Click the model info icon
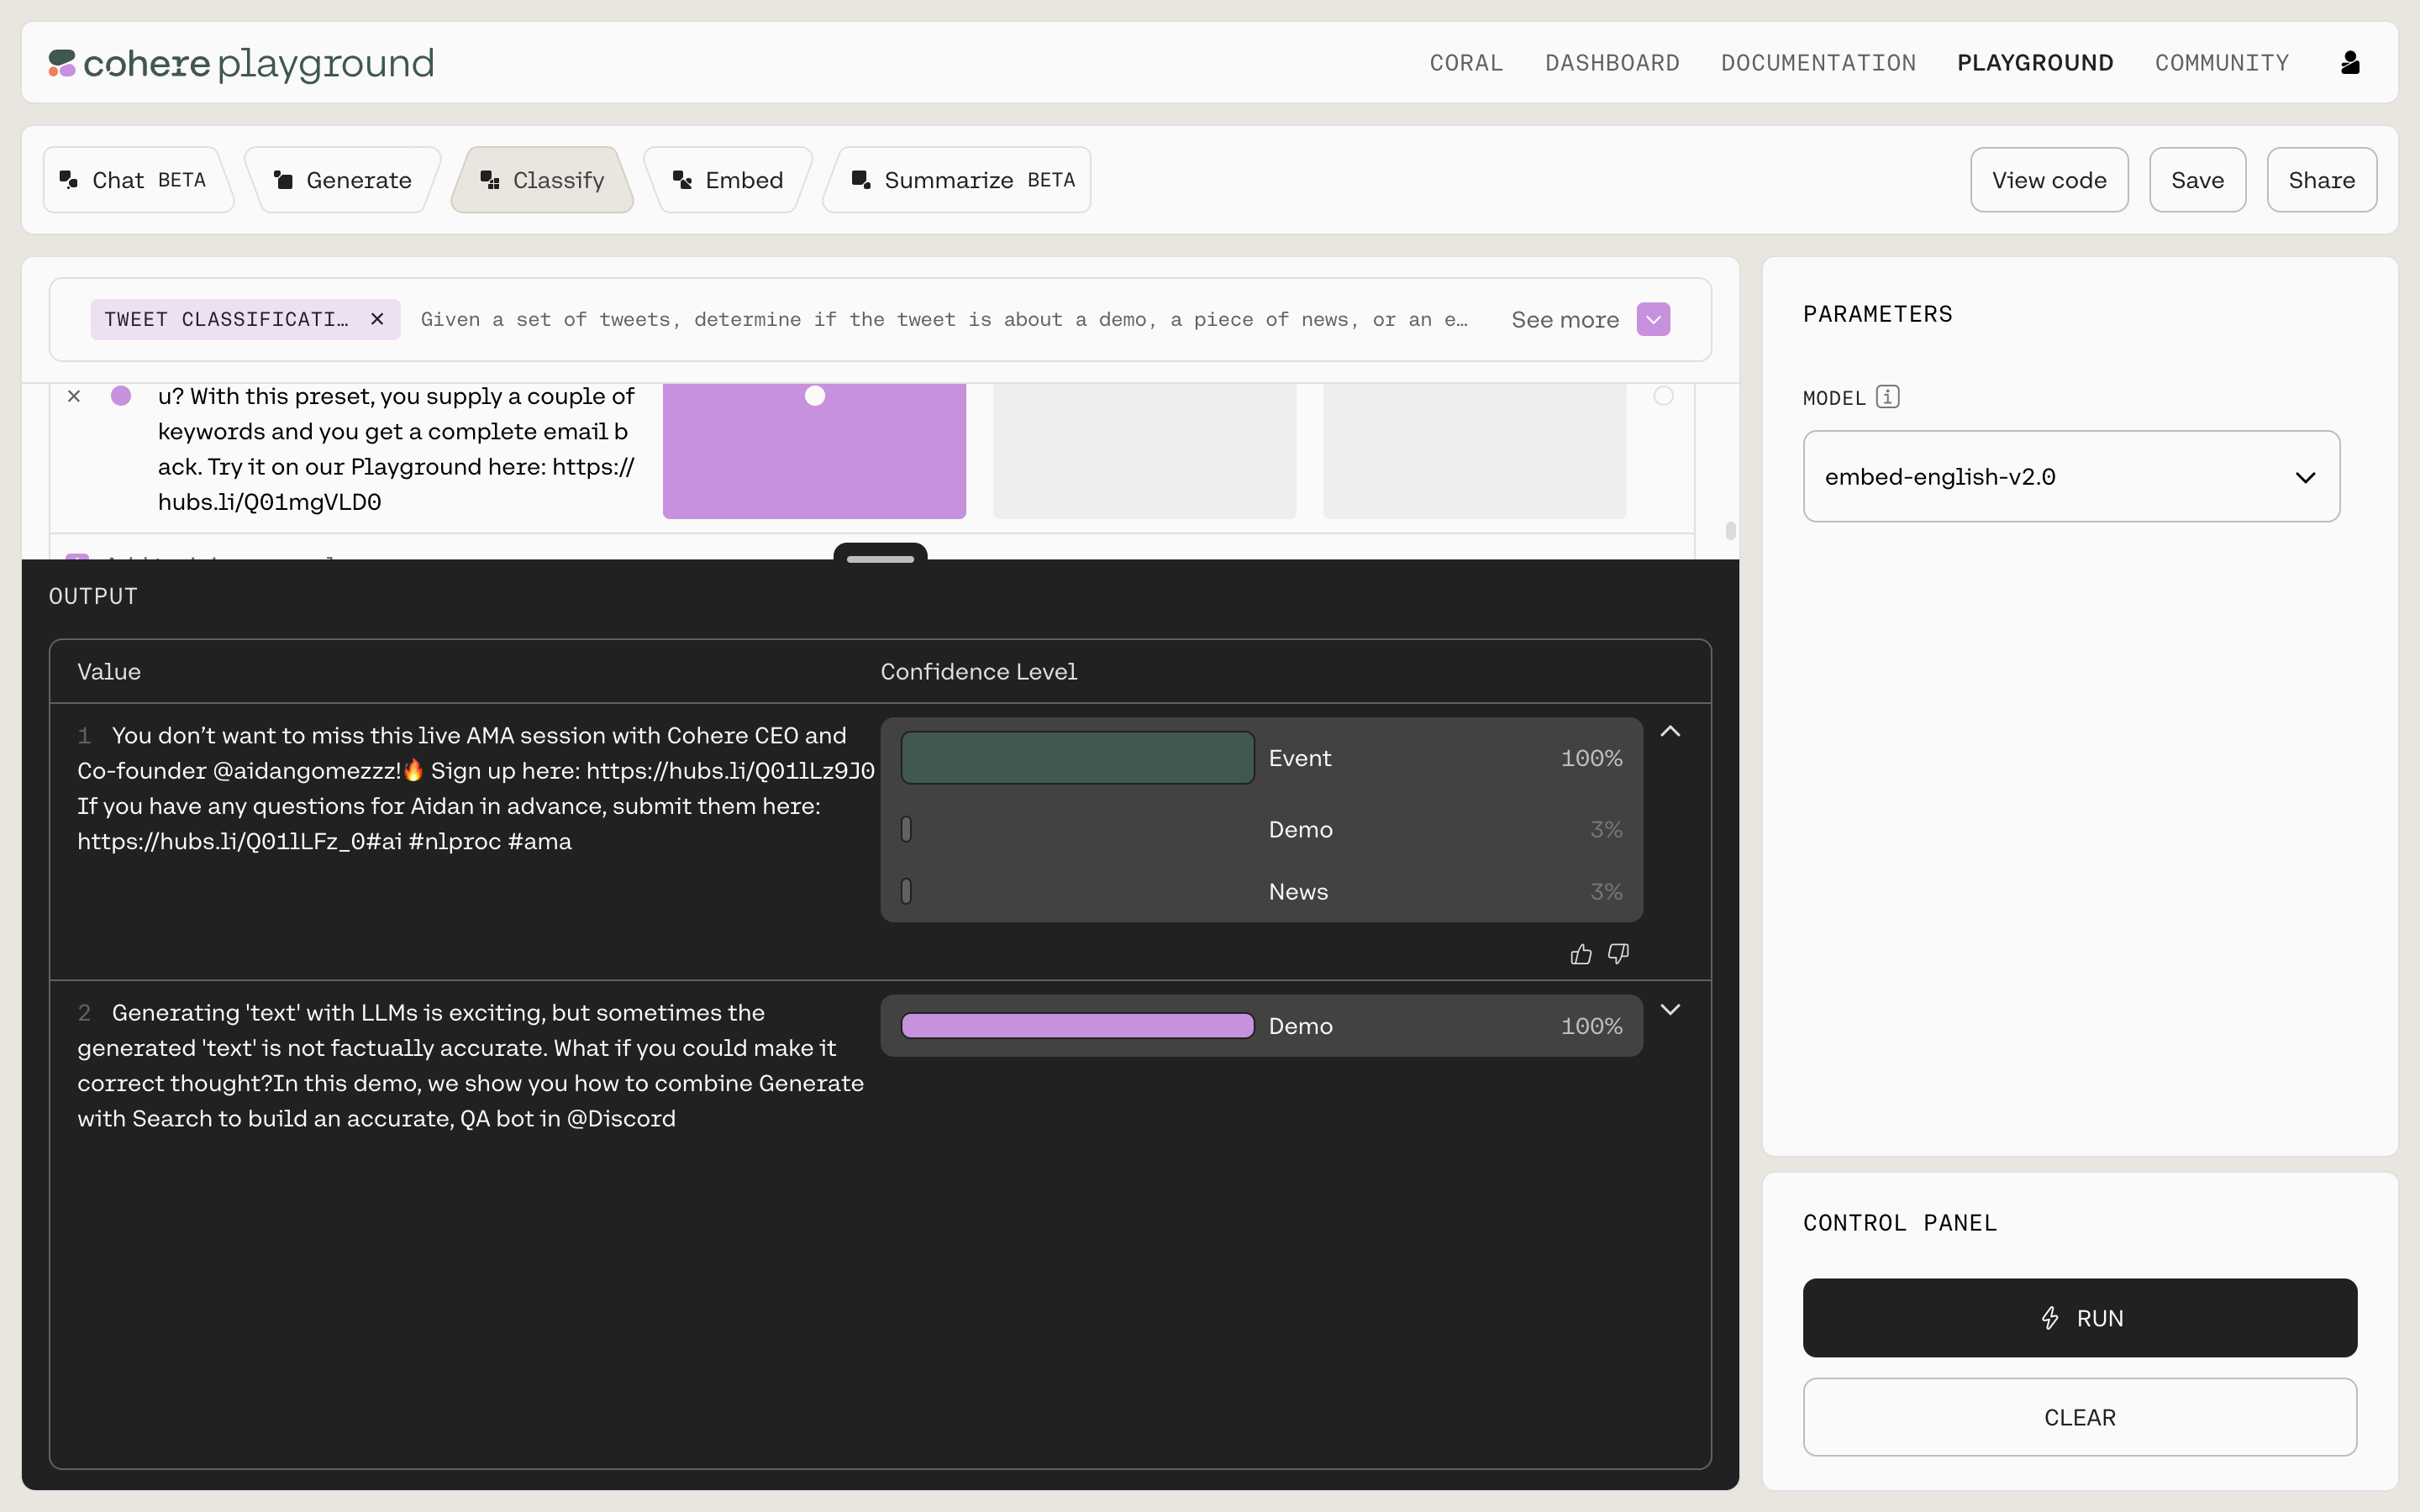2420x1512 pixels. 1887,397
